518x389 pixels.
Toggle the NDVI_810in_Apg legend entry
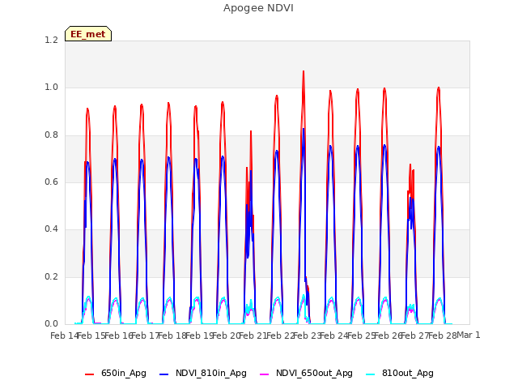(x=203, y=373)
